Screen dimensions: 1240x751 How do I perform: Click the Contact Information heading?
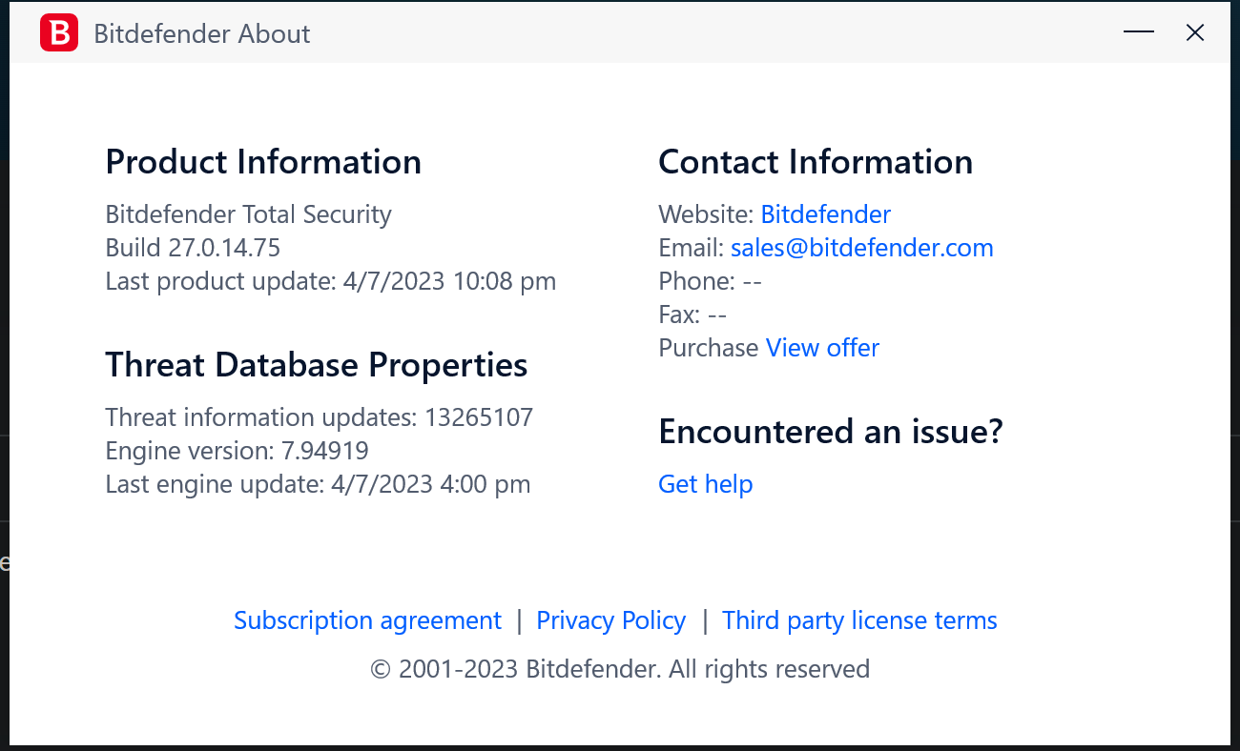click(x=816, y=162)
